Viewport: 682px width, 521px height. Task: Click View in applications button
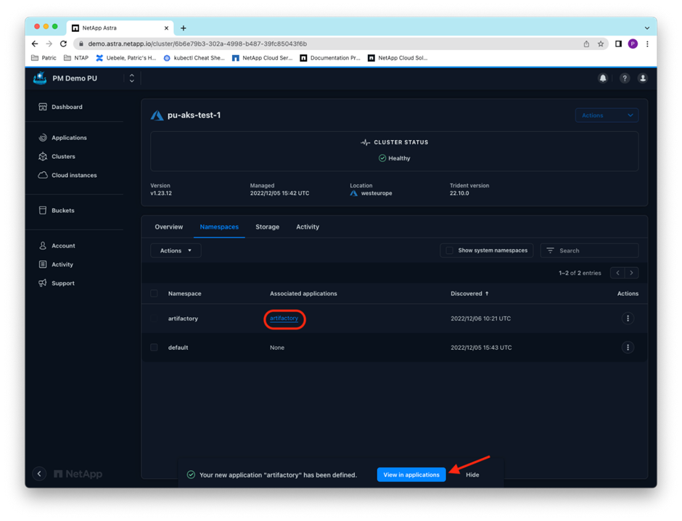pyautogui.click(x=411, y=475)
